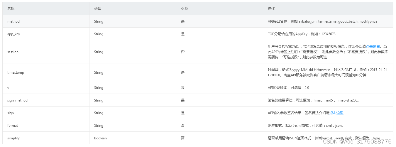Click the 描述 column header

coord(271,9)
